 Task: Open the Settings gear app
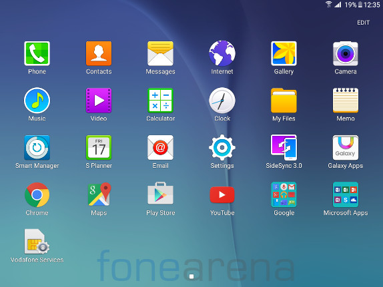(222, 147)
